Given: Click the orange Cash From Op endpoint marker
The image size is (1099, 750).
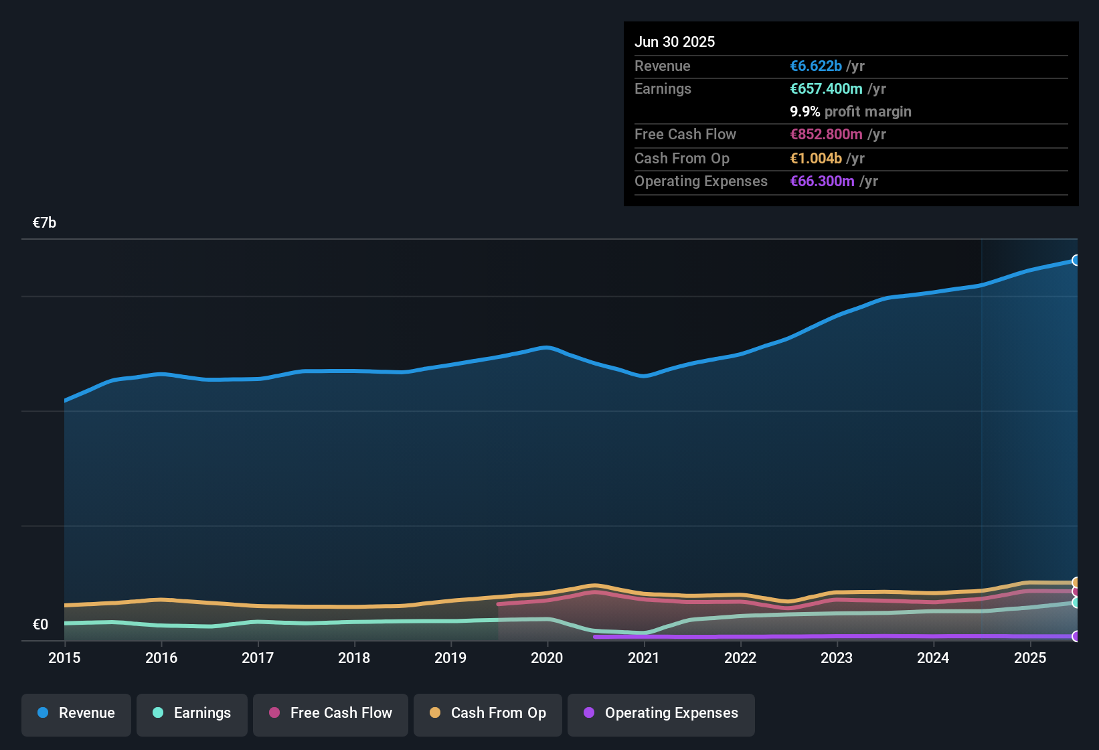Looking at the screenshot, I should click(1076, 583).
